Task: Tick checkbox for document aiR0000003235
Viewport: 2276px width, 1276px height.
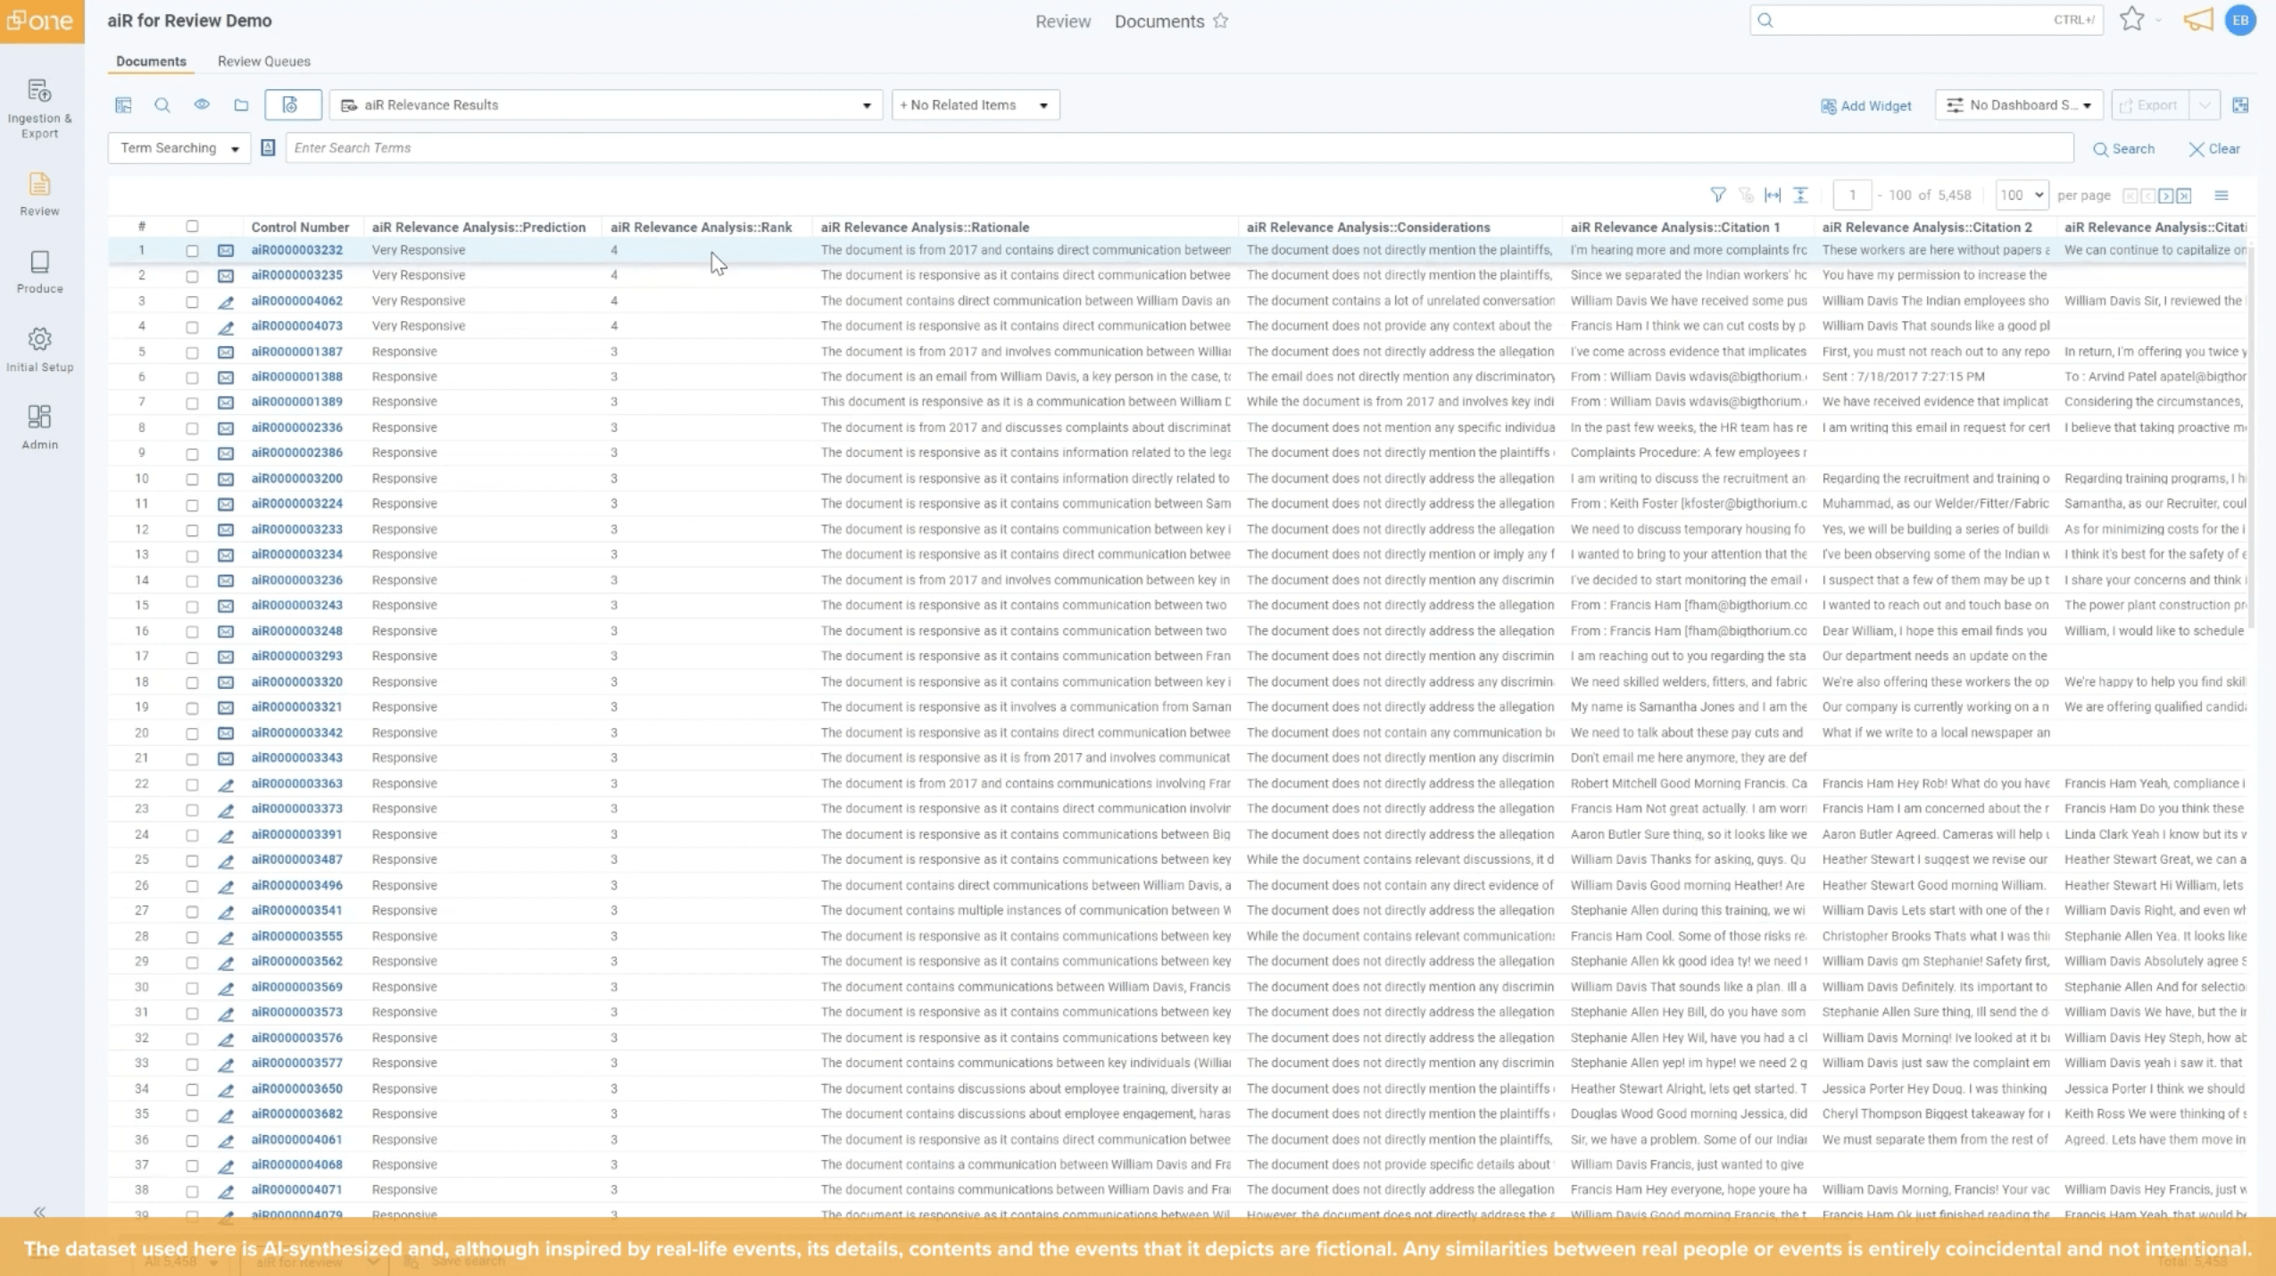Action: coord(192,276)
